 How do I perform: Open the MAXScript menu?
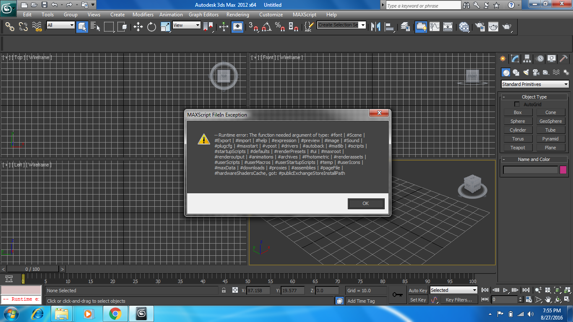305,14
